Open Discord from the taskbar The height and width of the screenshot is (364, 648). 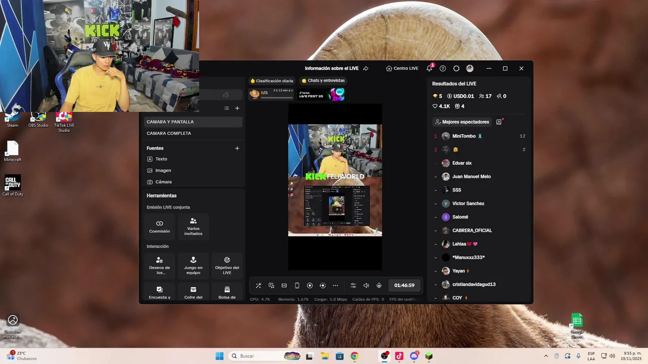coord(414,356)
